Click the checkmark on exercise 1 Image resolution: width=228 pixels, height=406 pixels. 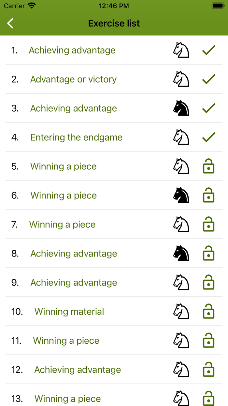pos(208,50)
